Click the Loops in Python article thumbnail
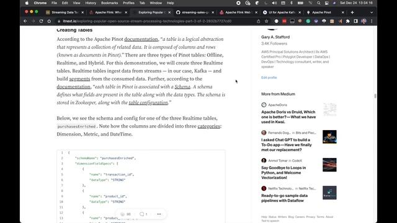This screenshot has height=223, width=397. pos(329,165)
